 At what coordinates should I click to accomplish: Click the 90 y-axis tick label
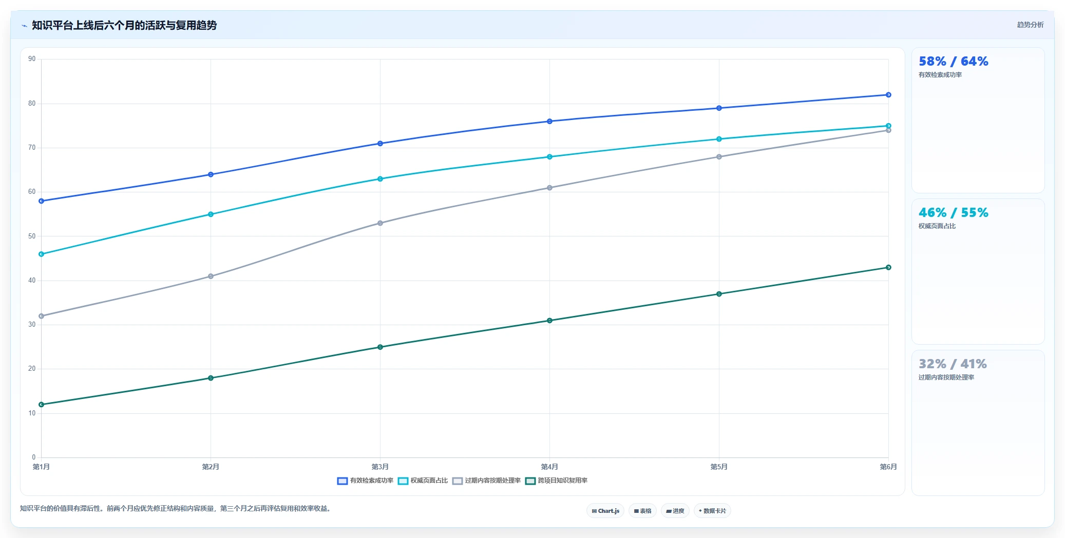pos(32,59)
